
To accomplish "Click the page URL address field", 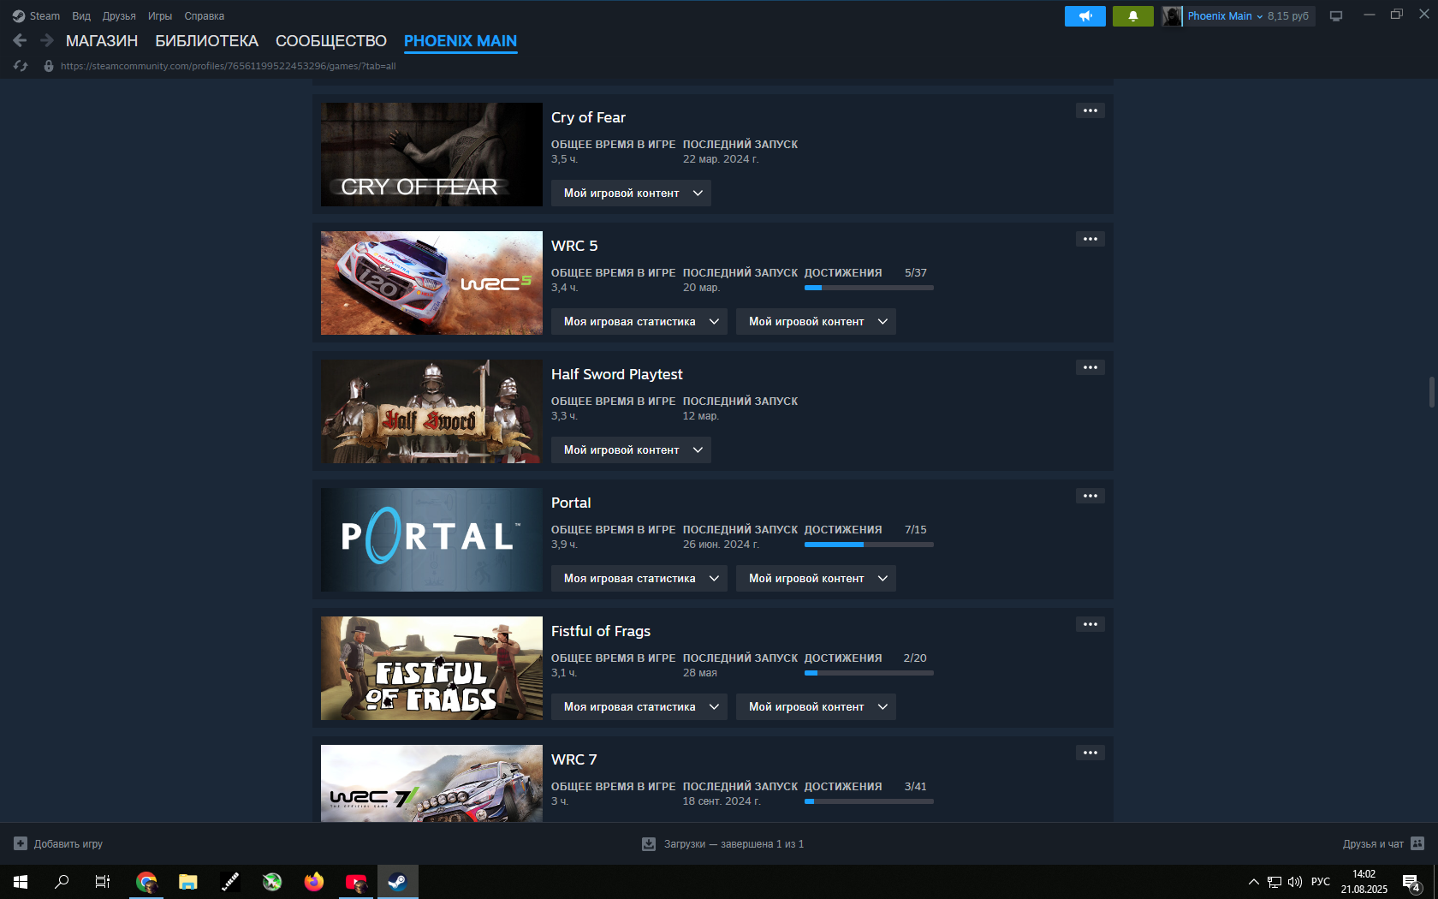I will click(229, 66).
